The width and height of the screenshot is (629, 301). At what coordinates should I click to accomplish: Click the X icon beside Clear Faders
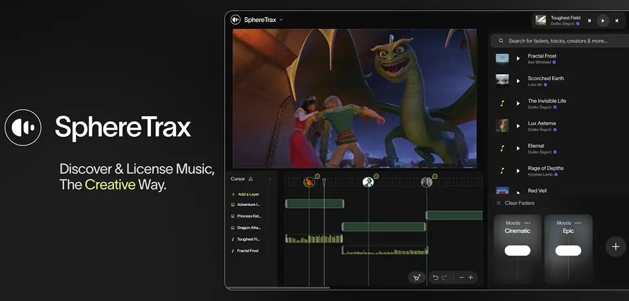click(499, 203)
